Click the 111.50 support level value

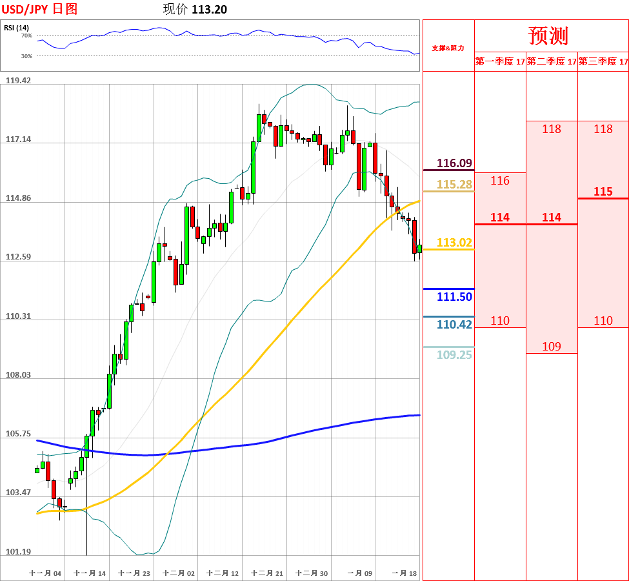tap(454, 297)
